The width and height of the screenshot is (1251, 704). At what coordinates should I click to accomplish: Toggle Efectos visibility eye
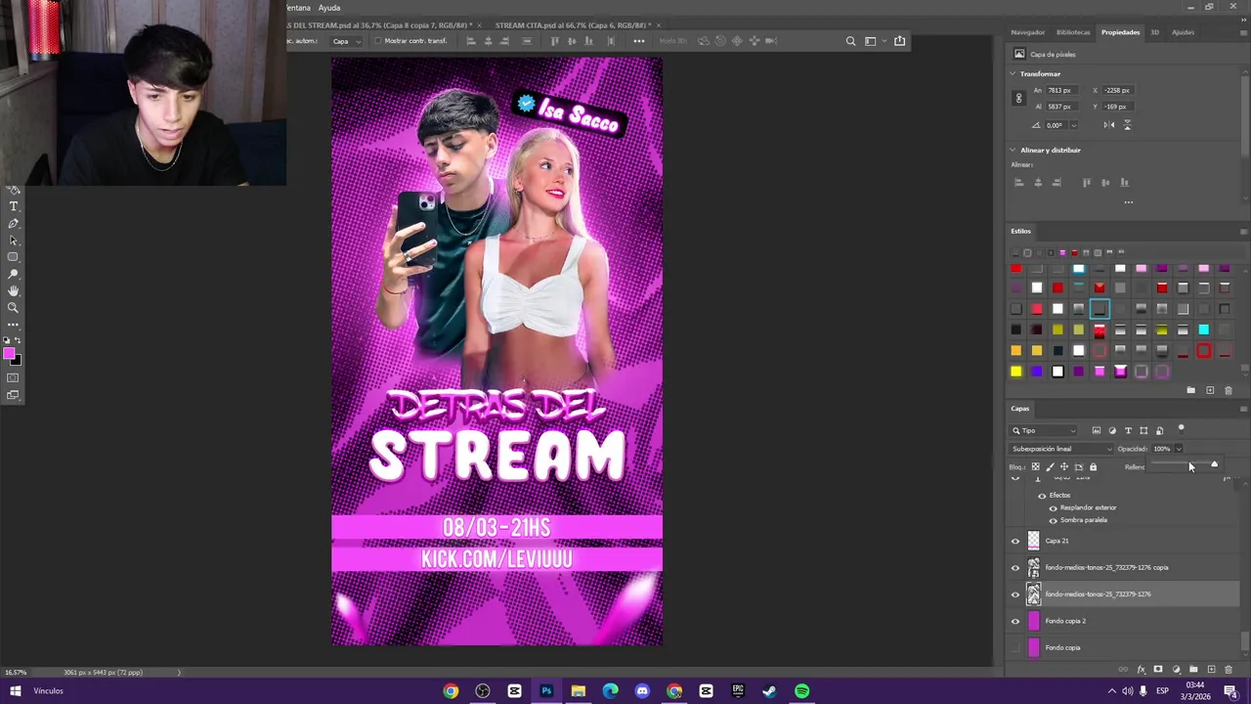click(1042, 496)
